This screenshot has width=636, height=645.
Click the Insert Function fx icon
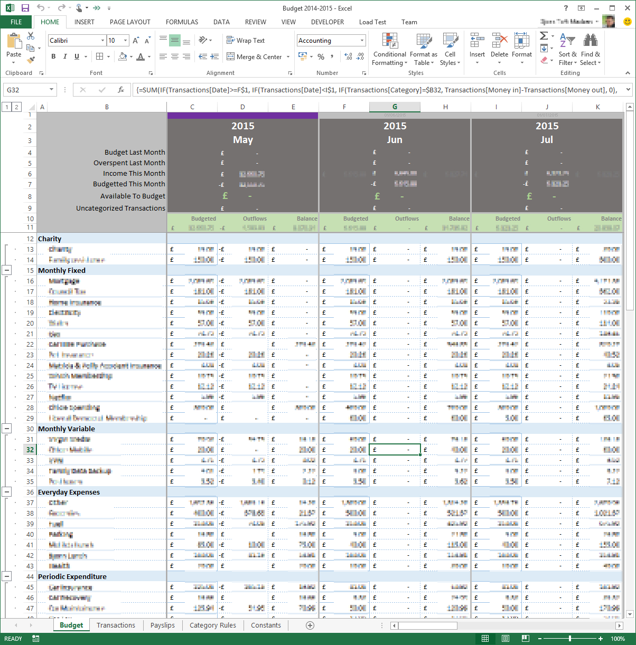(x=121, y=90)
